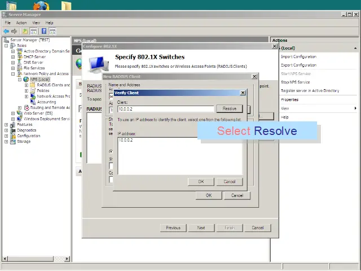361x271 pixels.
Task: Click the tree pane scroll right arrow
Action: [67, 259]
